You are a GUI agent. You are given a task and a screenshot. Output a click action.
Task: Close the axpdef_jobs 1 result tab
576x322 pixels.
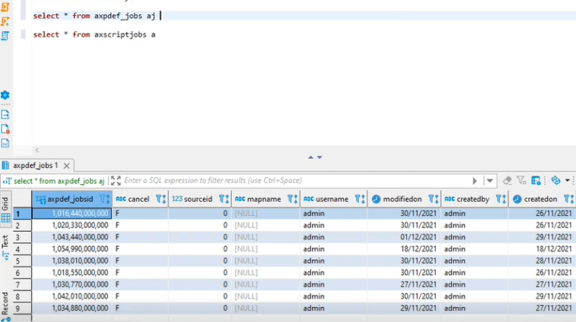[67, 165]
